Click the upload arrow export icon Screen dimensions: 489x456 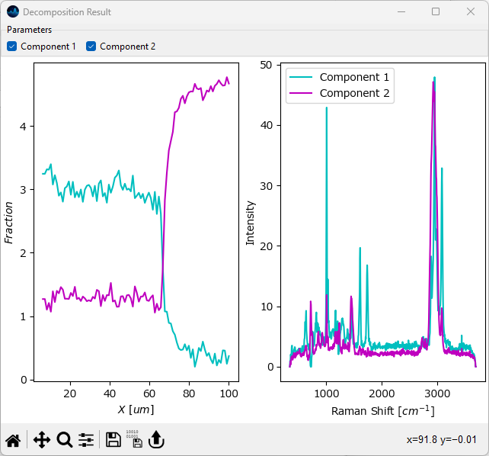[156, 440]
